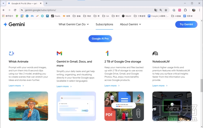Learn more about 2 TB Google One storage
This screenshot has width=203, height=128.
112,86
